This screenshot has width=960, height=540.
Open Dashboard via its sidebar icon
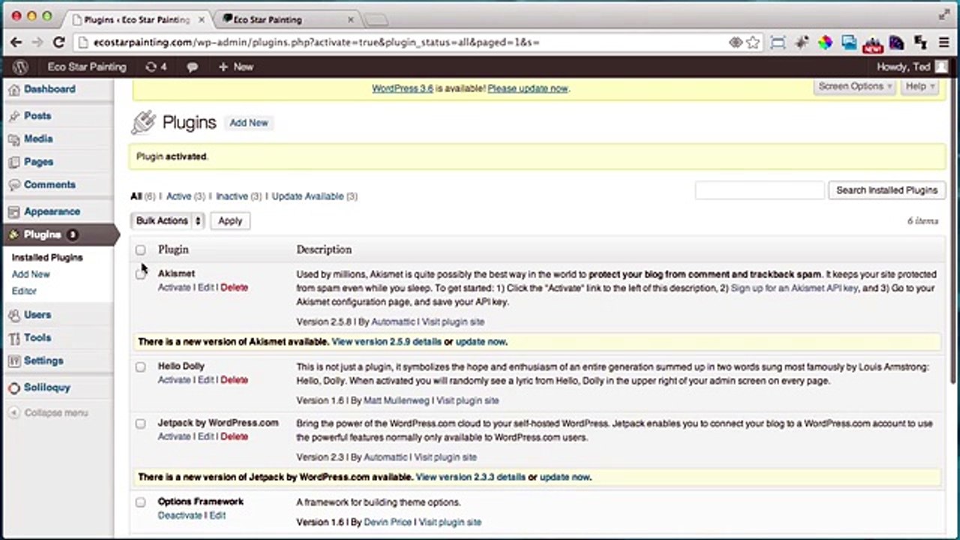pos(13,89)
